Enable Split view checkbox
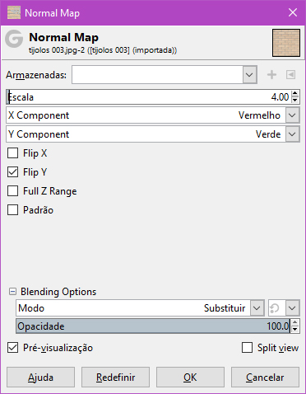The height and width of the screenshot is (394, 306). (x=247, y=348)
